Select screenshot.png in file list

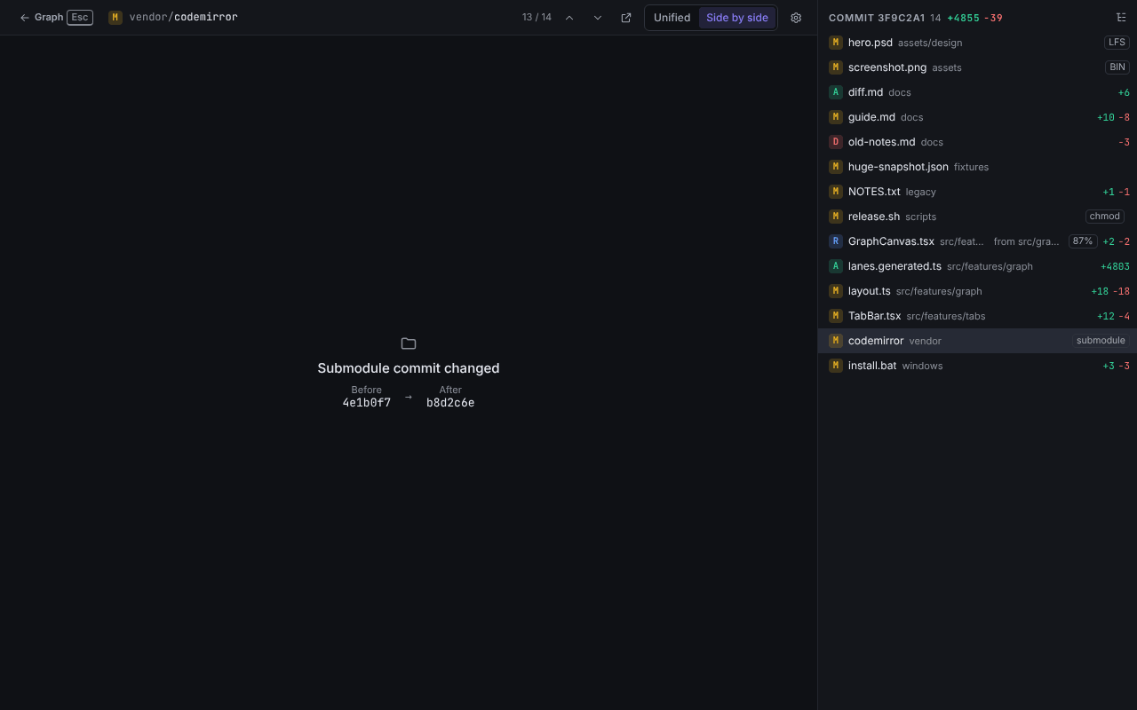click(x=977, y=67)
